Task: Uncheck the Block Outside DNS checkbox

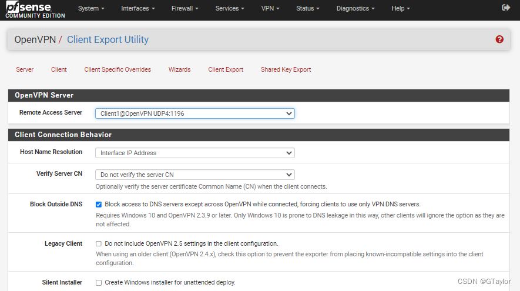Action: pyautogui.click(x=99, y=205)
